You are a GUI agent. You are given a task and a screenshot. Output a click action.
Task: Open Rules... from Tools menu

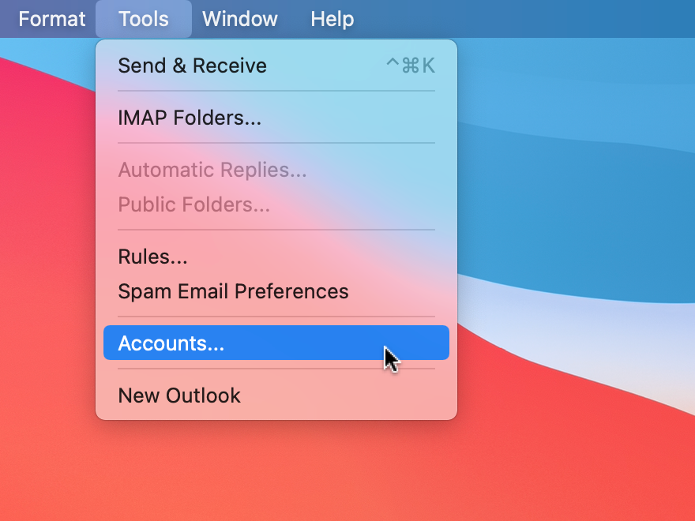[276, 257]
